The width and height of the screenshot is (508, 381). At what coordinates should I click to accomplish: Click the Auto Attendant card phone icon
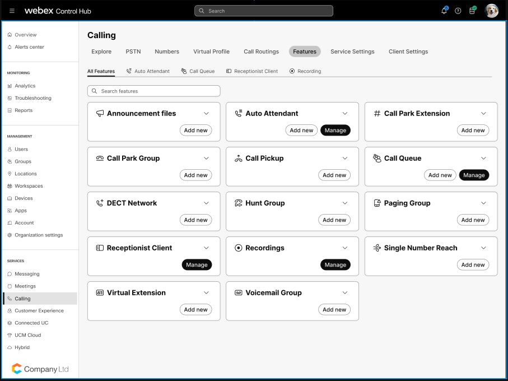point(239,113)
